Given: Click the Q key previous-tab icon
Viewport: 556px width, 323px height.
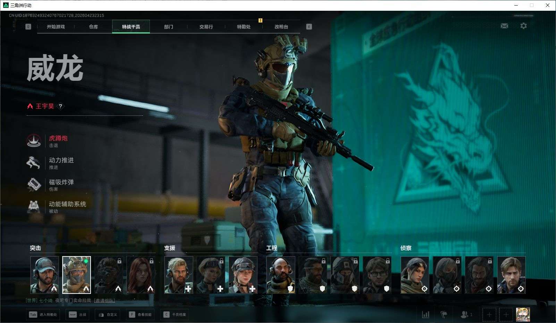Looking at the screenshot, I should [28, 27].
